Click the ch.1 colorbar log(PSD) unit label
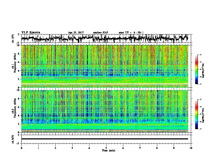This screenshot has width=215, height=166. pyautogui.click(x=203, y=71)
